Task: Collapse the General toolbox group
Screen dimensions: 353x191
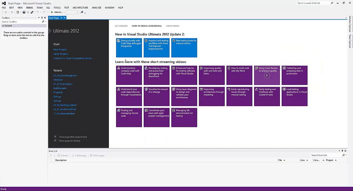Action: pos(3,26)
